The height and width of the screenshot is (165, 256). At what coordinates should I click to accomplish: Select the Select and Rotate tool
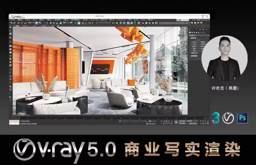point(54,23)
